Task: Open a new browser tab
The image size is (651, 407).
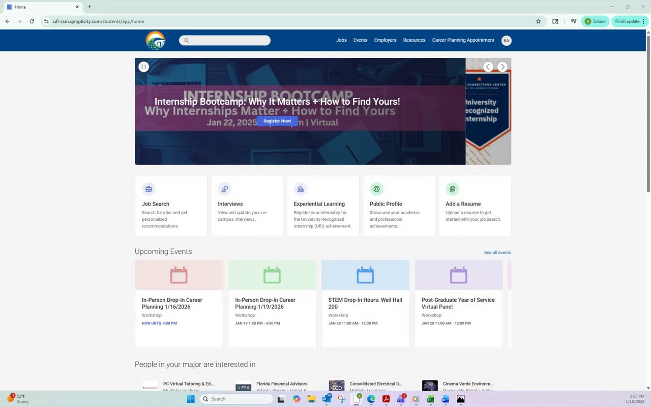Action: pos(90,7)
